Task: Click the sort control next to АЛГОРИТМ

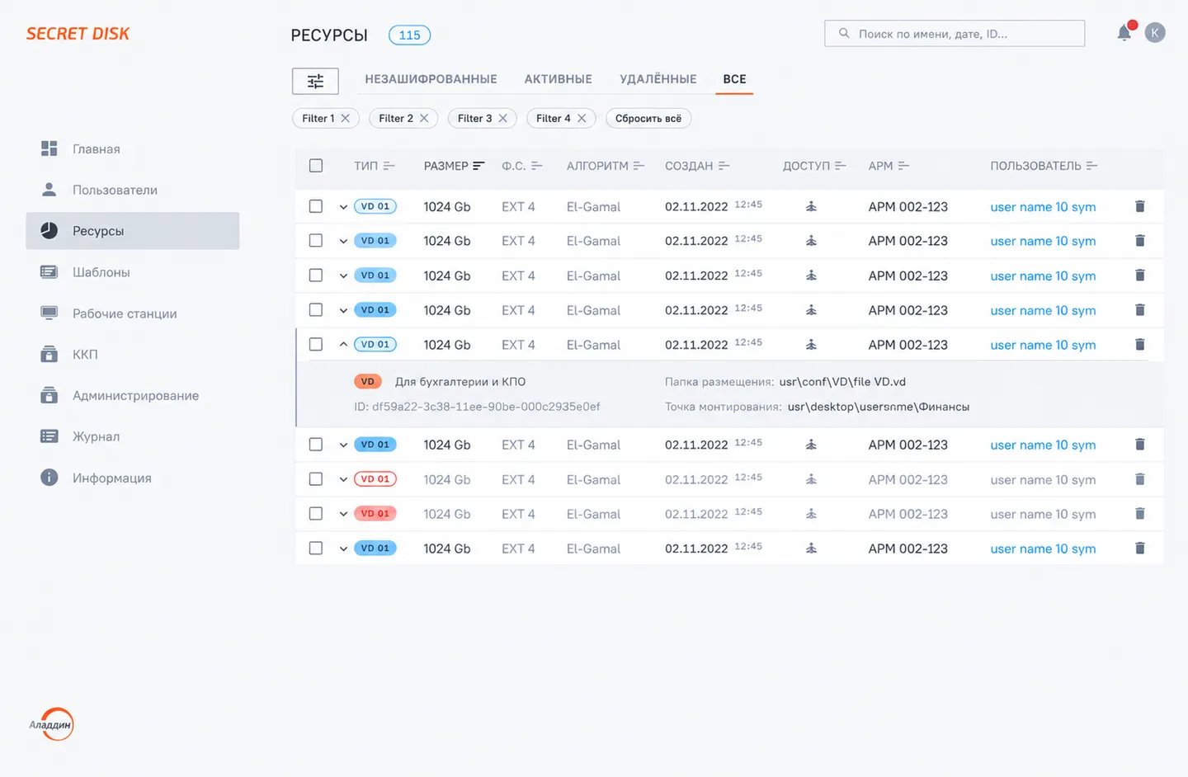Action: pos(639,166)
